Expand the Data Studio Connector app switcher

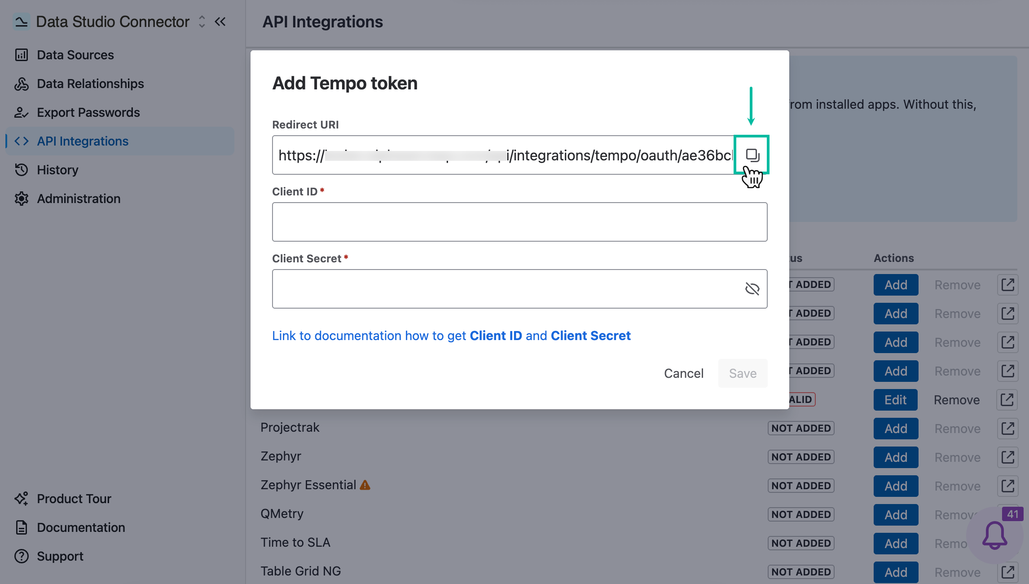(x=202, y=22)
